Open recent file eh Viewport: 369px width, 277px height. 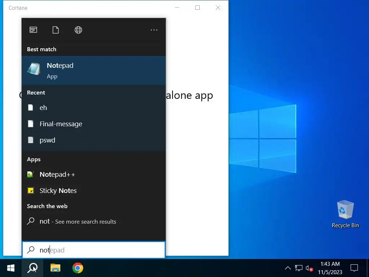tap(94, 107)
